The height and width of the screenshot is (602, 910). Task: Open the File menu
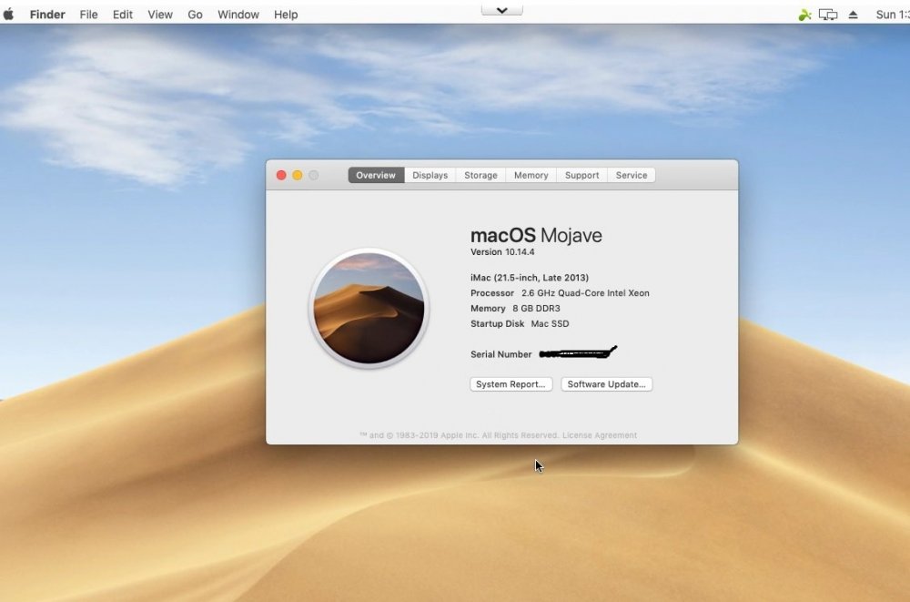88,15
